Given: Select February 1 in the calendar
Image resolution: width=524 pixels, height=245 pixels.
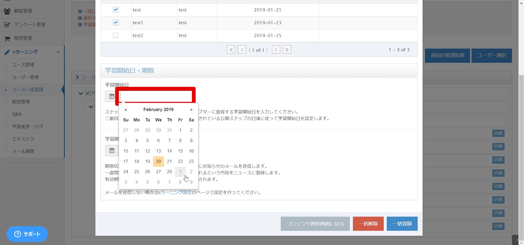Looking at the screenshot, I should [x=180, y=130].
